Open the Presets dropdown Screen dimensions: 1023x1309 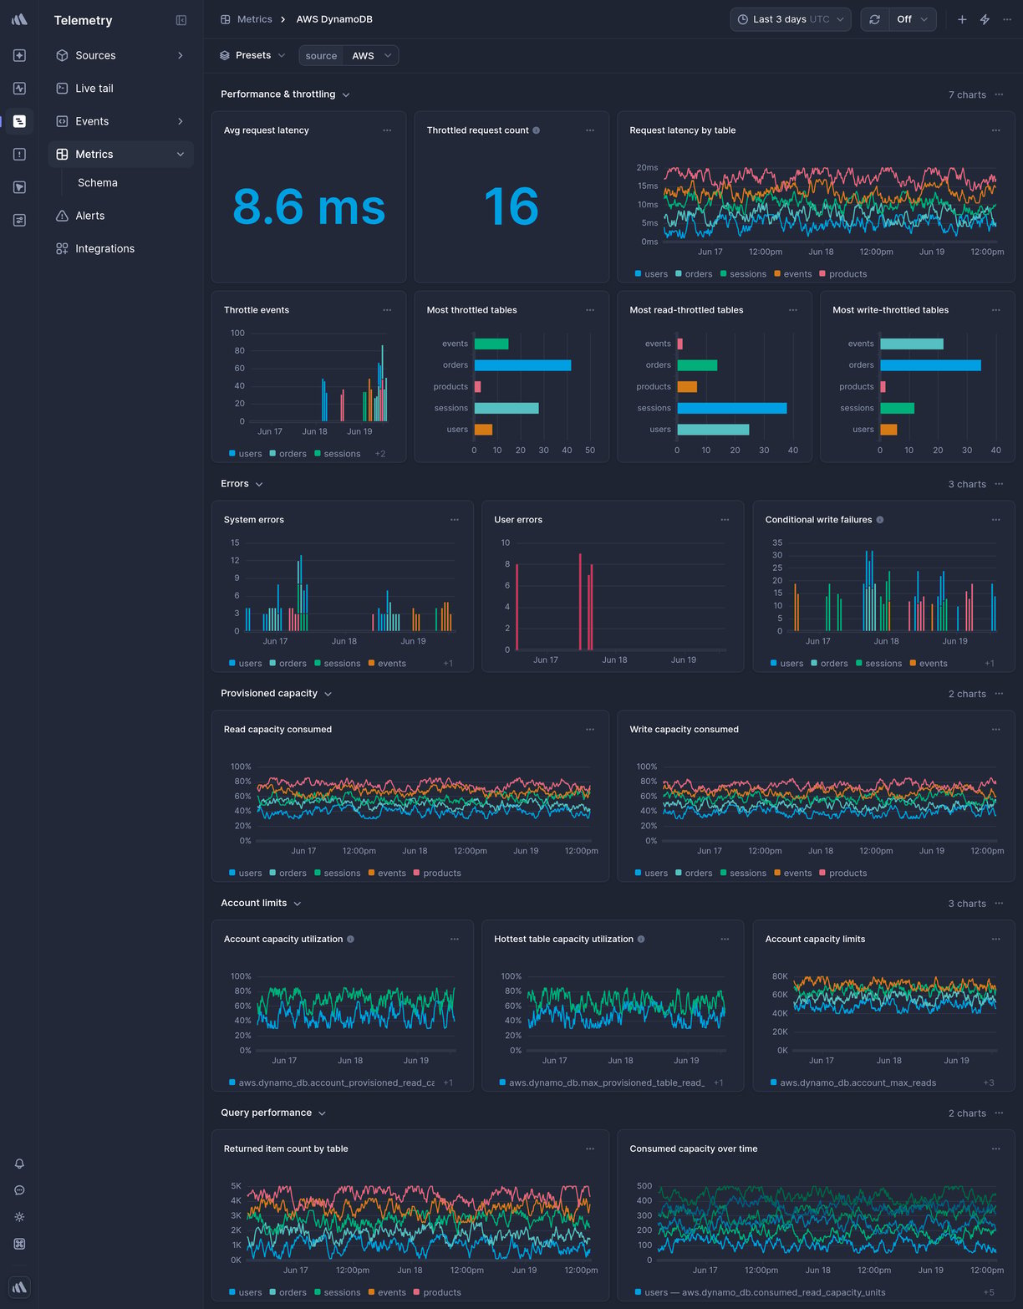pos(252,55)
